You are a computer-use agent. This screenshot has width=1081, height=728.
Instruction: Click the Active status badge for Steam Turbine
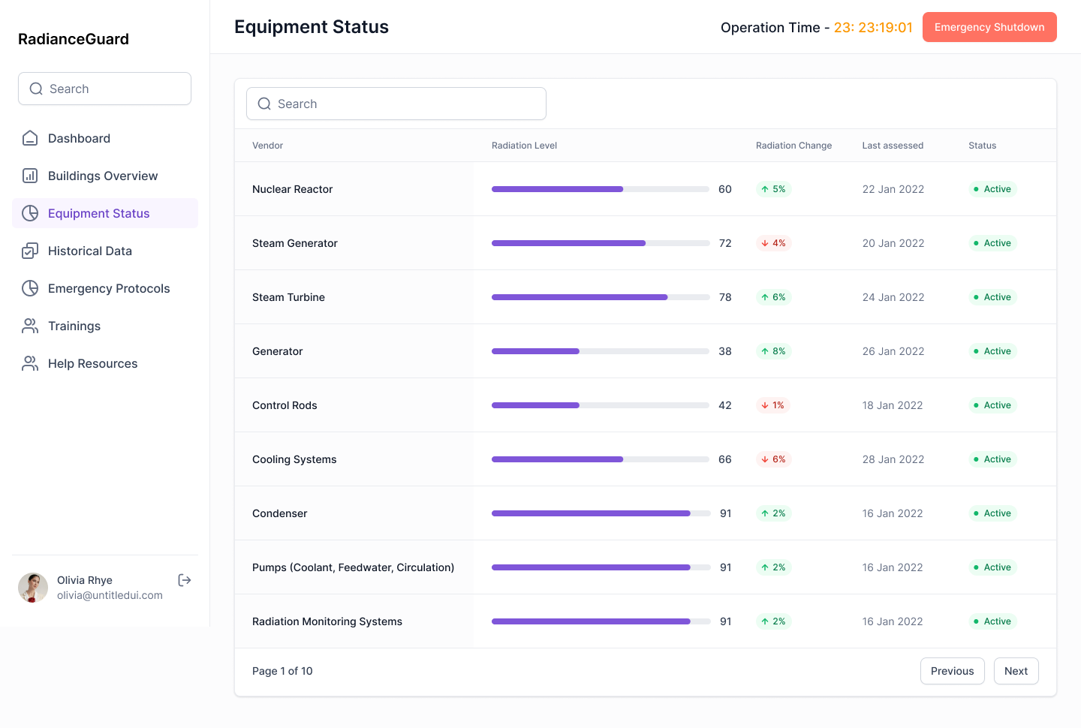tap(992, 297)
